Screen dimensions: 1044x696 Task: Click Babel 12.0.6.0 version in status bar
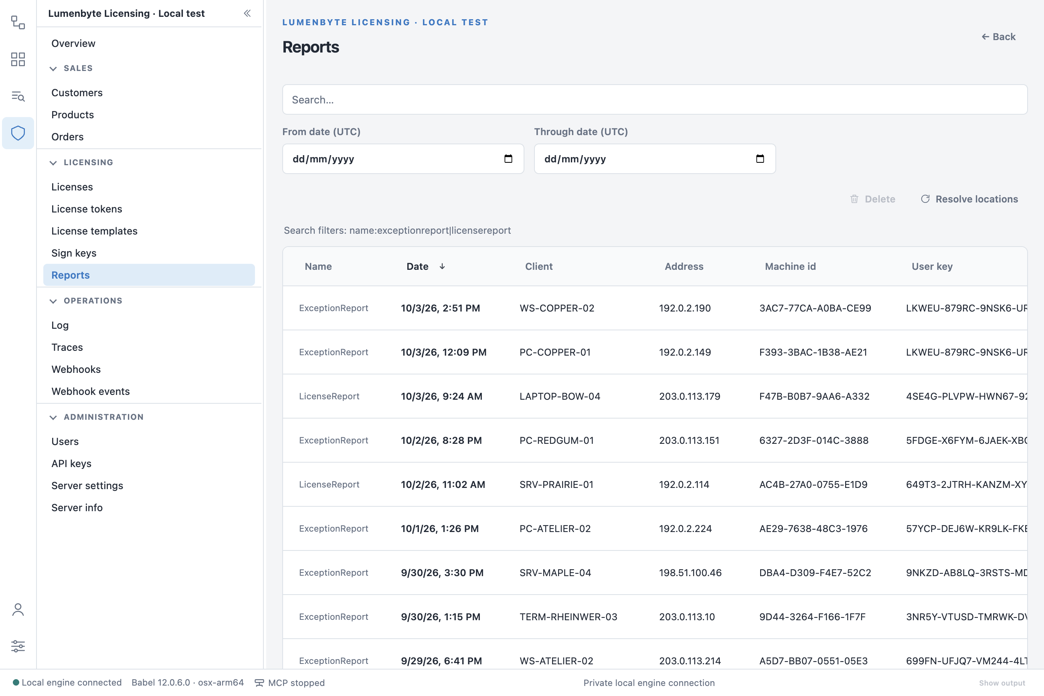187,683
